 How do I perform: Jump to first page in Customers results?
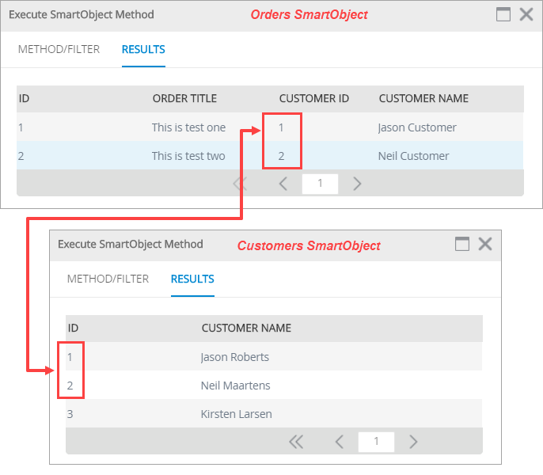pyautogui.click(x=296, y=442)
